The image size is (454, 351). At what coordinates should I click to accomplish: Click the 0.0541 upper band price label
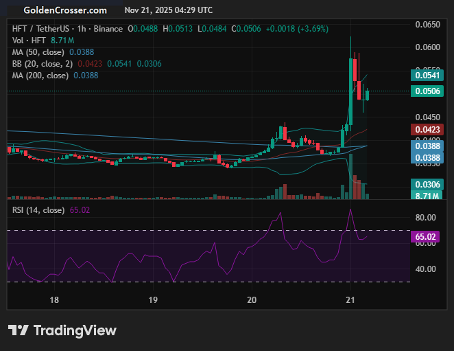427,76
